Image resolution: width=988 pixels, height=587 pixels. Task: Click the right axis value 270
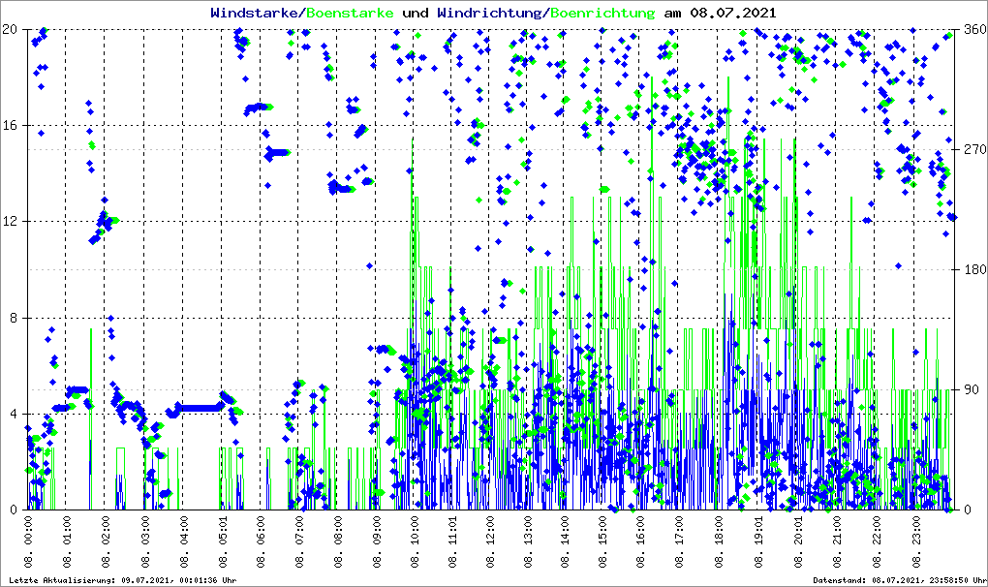(976, 149)
